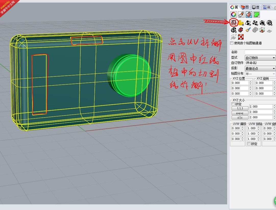Click the 名称 name input field
The image size is (276, 210).
[x=260, y=52]
